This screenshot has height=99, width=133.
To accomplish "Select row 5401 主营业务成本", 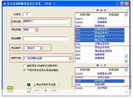I will pos(100,44).
